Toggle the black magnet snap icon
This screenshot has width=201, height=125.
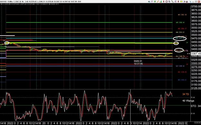point(187,2)
